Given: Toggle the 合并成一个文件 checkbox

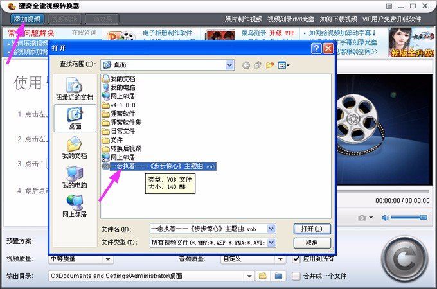Looking at the screenshot, I should click(x=296, y=276).
